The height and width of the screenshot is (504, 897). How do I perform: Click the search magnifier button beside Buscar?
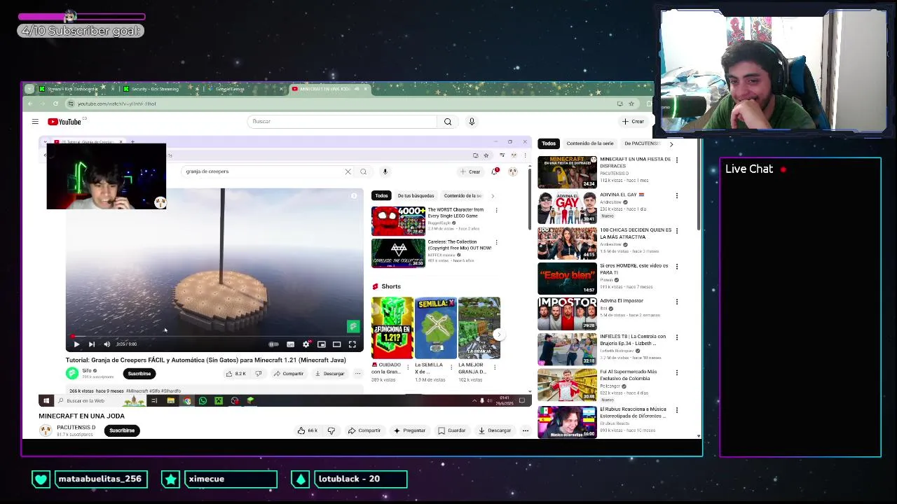(x=448, y=122)
